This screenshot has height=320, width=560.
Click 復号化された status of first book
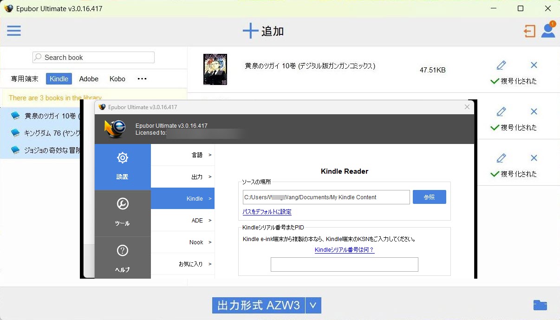click(514, 81)
